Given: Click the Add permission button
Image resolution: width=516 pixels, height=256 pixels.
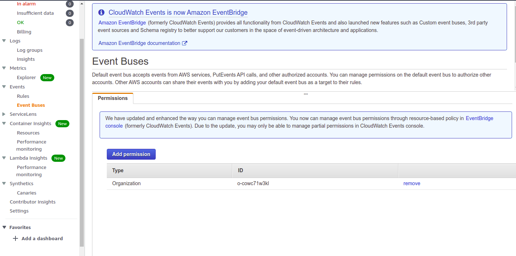Looking at the screenshot, I should click(x=131, y=154).
